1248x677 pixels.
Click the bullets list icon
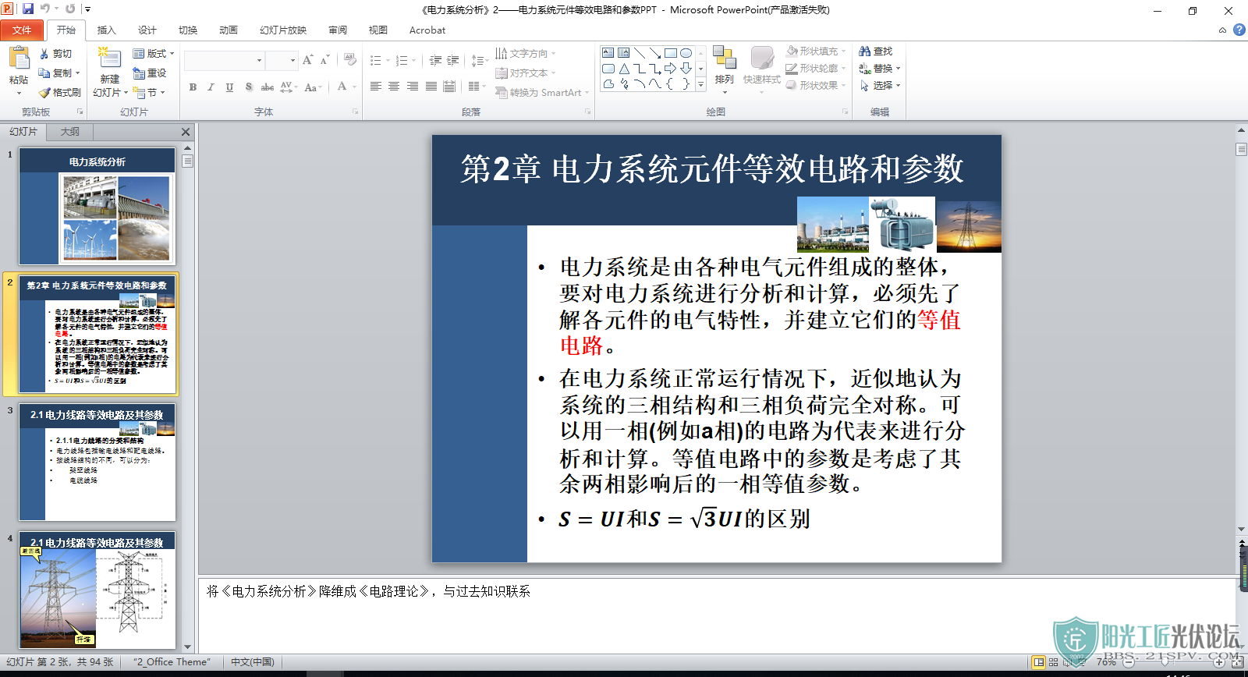(375, 60)
